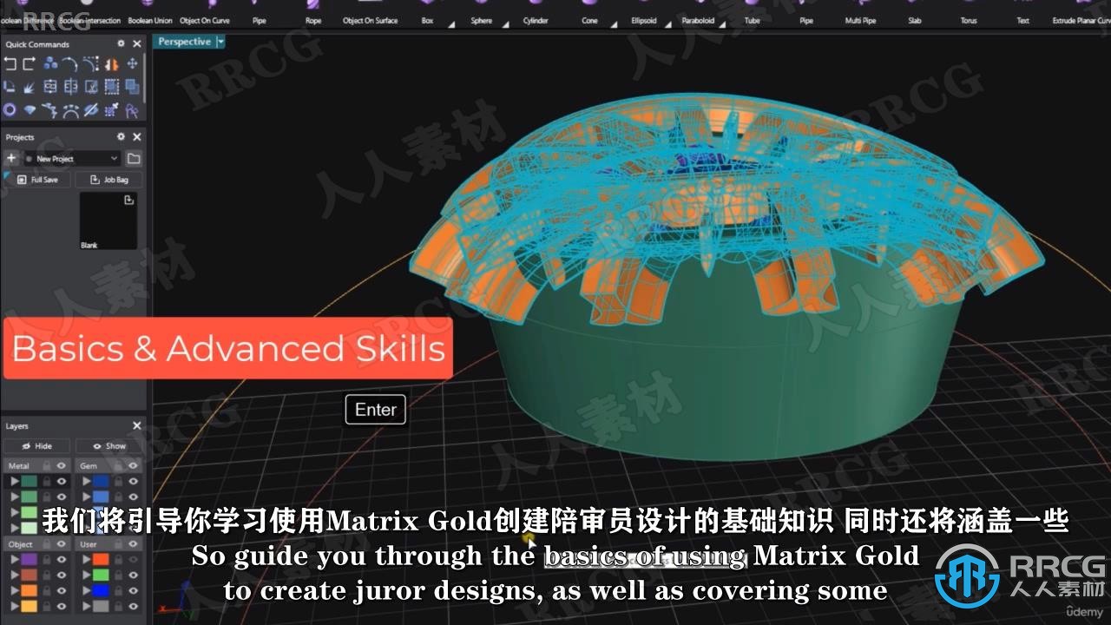Expand the dark green Metal layer row
The width and height of the screenshot is (1111, 625).
coord(14,481)
